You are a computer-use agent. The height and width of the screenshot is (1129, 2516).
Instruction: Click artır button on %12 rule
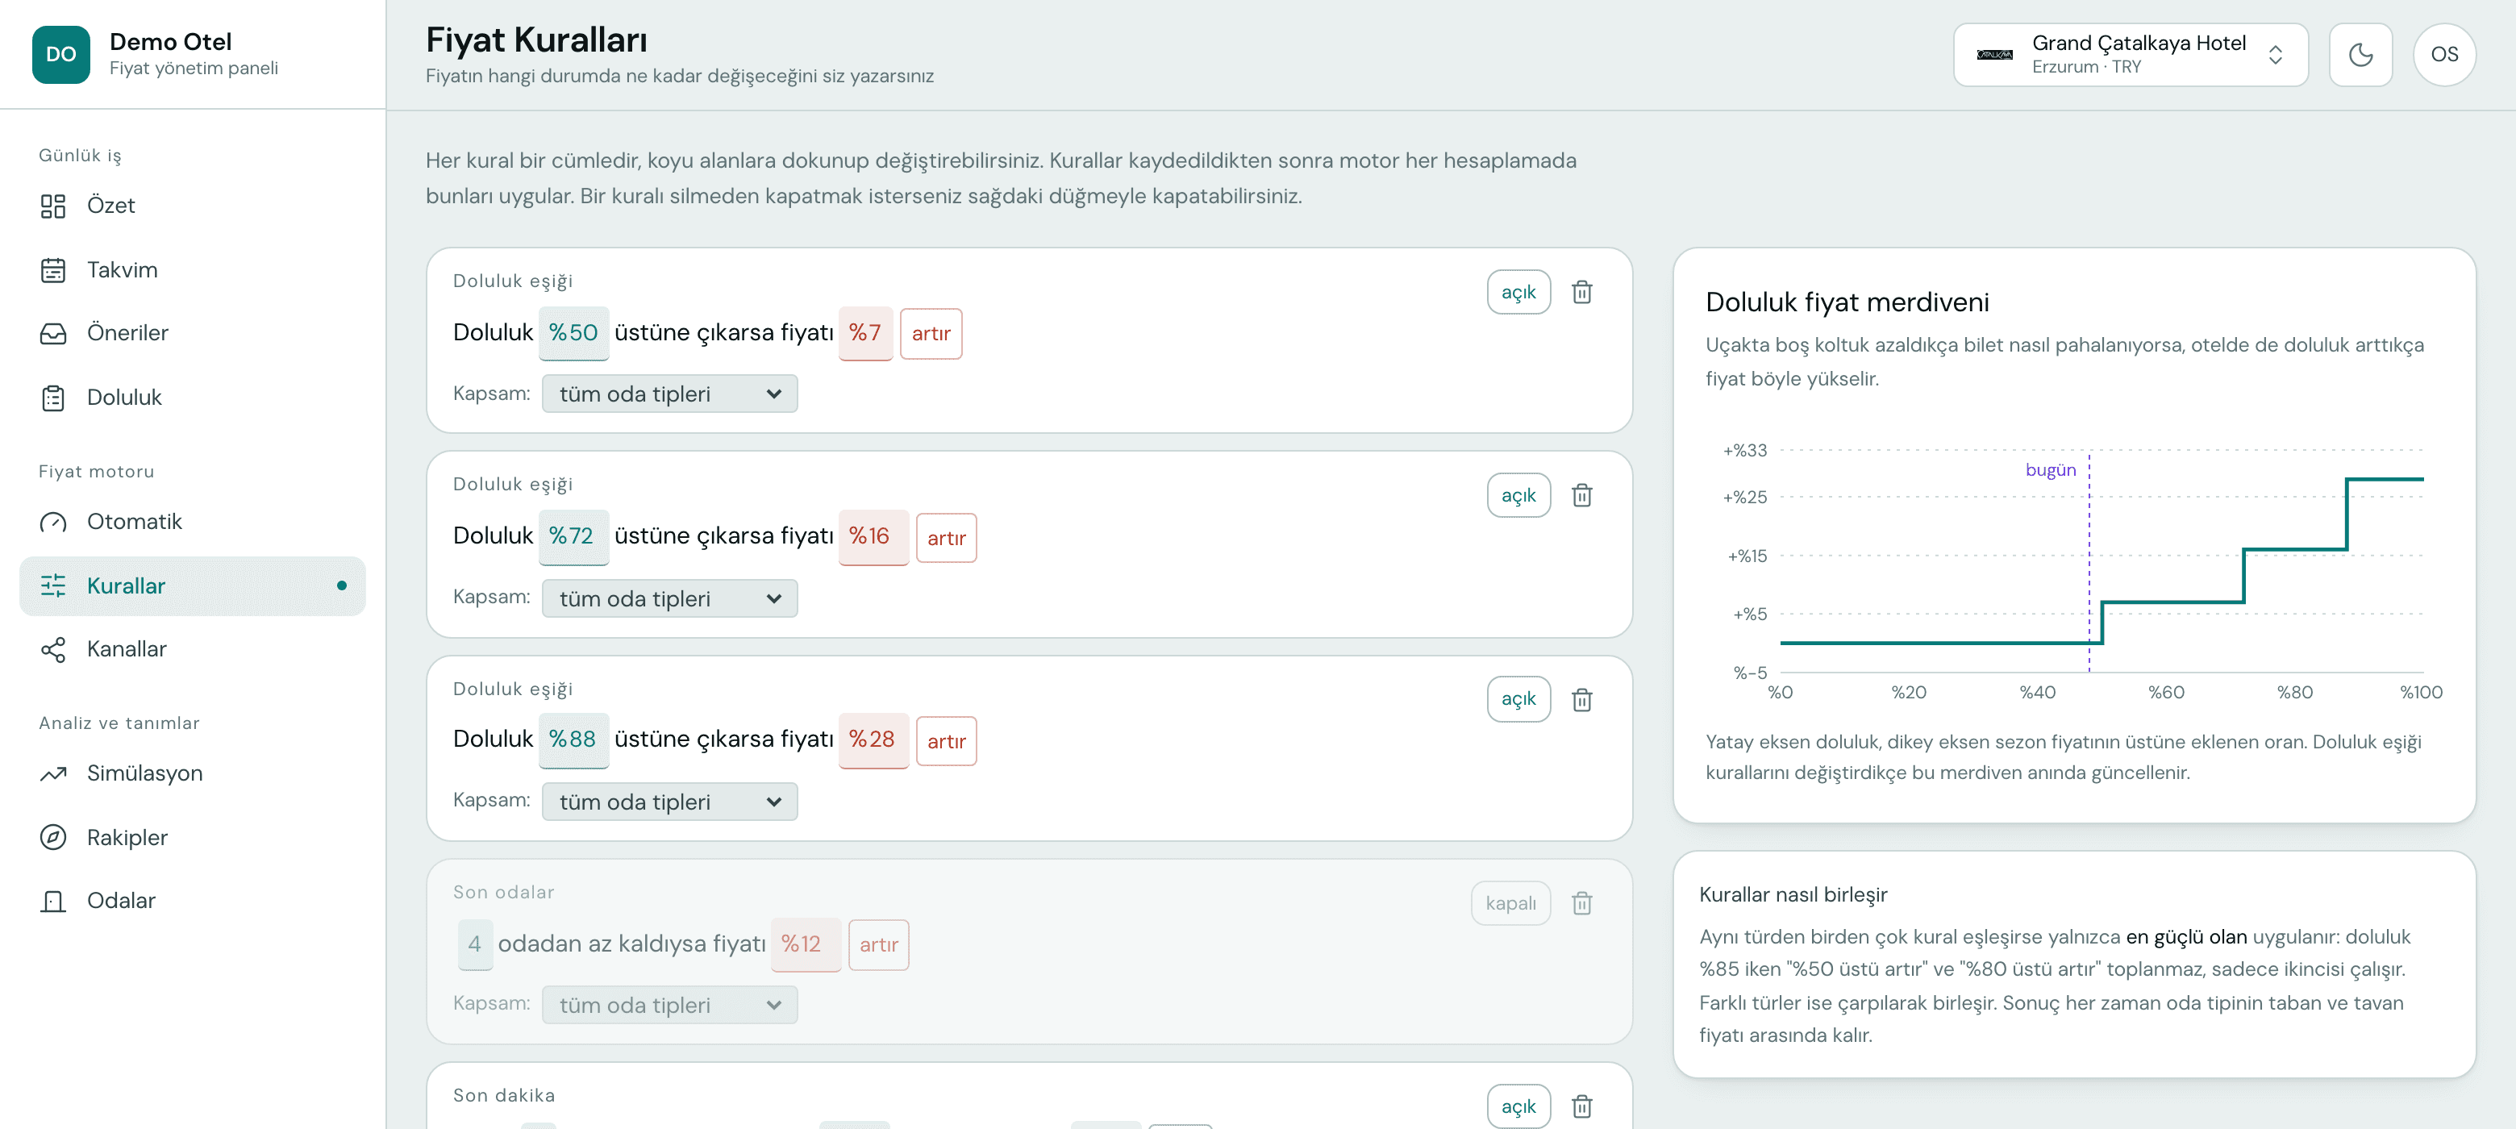pos(878,944)
